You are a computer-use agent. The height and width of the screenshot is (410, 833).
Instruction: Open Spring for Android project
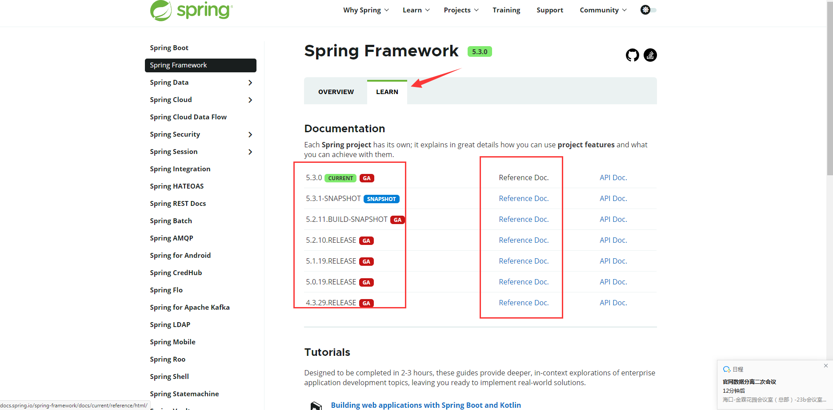coord(180,255)
